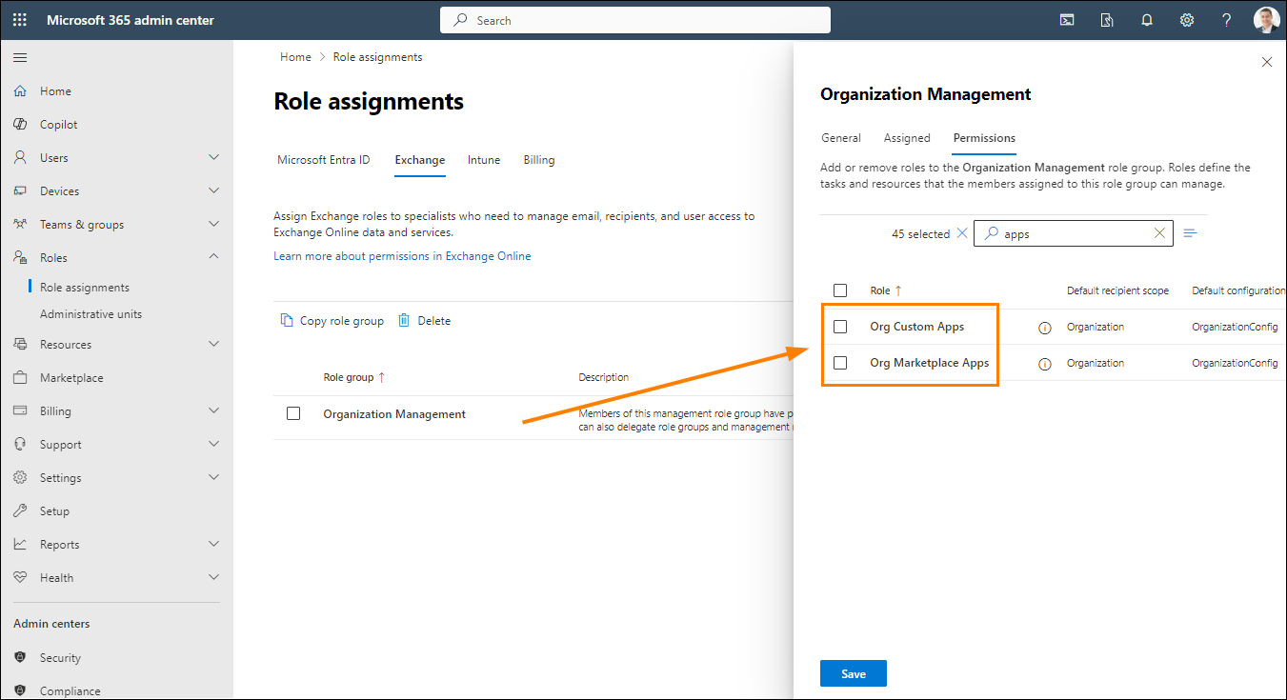
Task: Show info for Org Custom Apps
Action: (x=1044, y=328)
